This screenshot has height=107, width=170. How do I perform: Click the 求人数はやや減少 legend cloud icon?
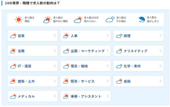110,20
